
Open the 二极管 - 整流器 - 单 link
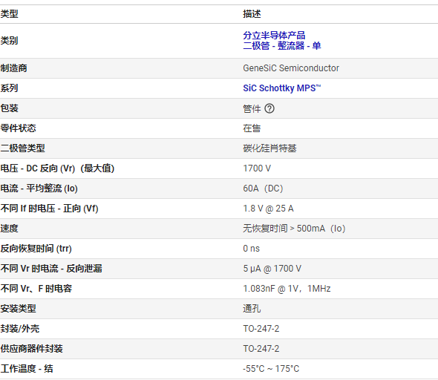282,45
